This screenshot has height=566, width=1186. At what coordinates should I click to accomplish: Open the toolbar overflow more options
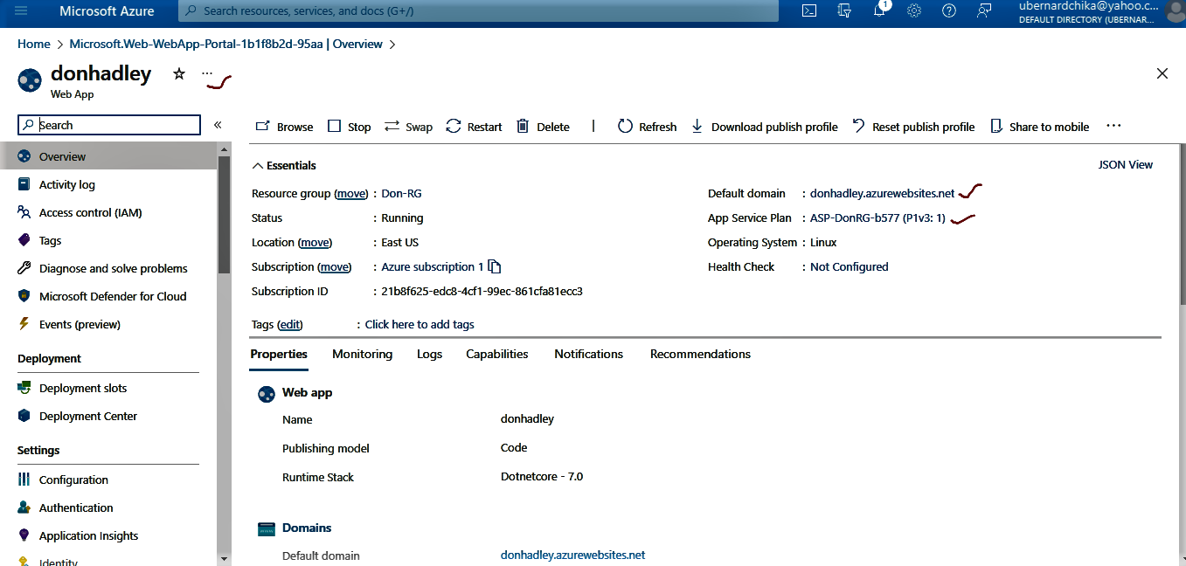[x=1113, y=126]
